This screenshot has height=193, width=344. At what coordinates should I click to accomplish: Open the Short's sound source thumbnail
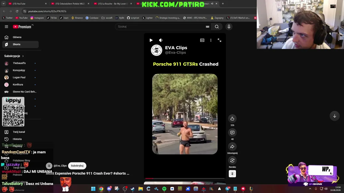pos(232,174)
